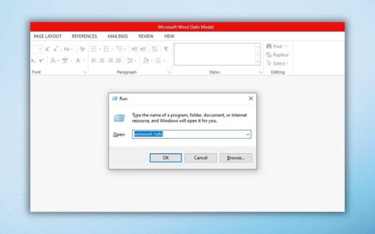Launch the Font dialog box launcher
The height and width of the screenshot is (234, 375).
coord(85,73)
